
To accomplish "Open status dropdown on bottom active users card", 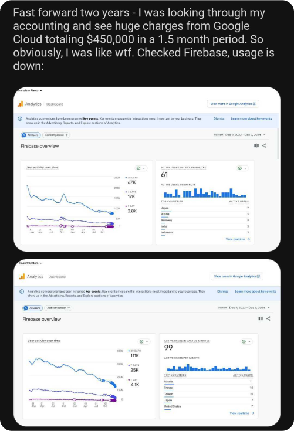I will point(246,341).
